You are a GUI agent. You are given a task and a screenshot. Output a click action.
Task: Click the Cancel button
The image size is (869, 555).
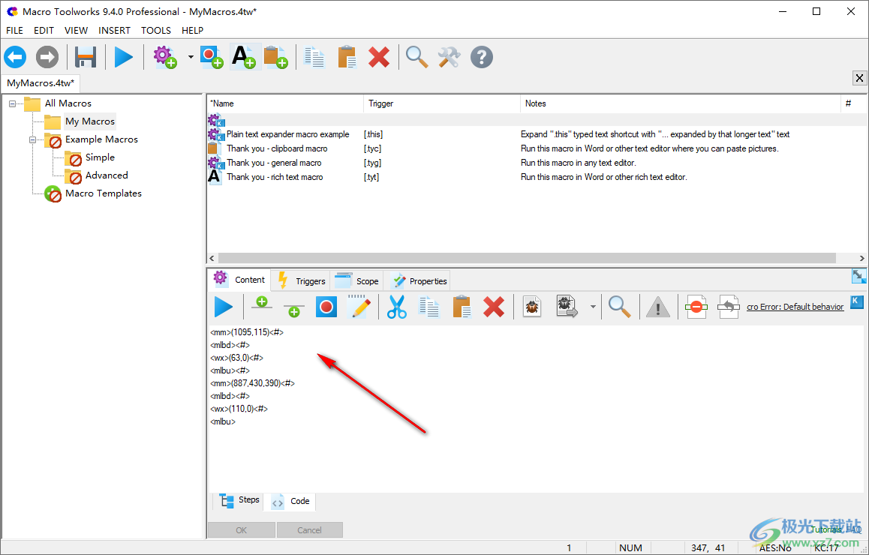(x=309, y=530)
